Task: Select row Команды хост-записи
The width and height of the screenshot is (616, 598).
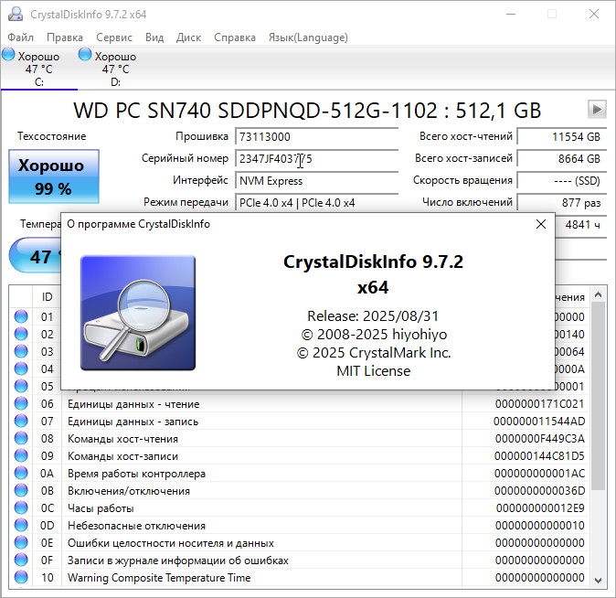Action: pyautogui.click(x=300, y=456)
